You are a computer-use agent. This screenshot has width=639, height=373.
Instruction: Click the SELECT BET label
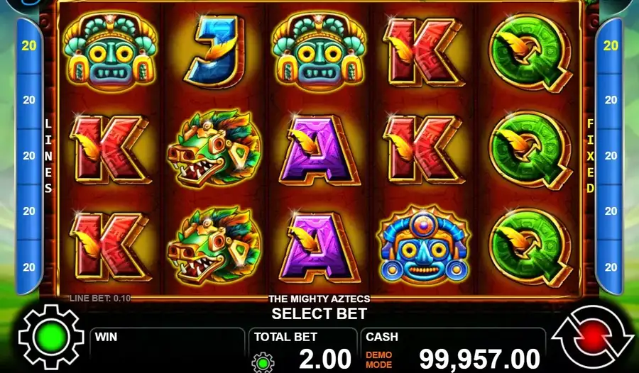pos(319,313)
